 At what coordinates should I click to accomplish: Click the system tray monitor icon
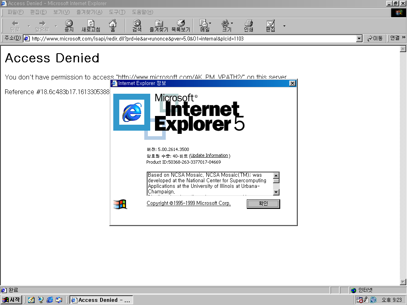tap(373, 300)
